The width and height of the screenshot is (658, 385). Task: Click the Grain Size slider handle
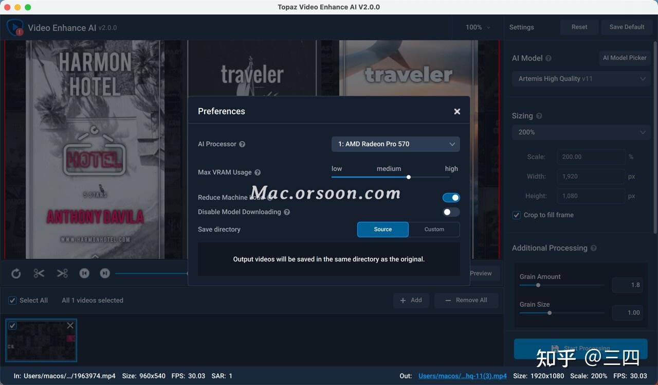pos(550,313)
